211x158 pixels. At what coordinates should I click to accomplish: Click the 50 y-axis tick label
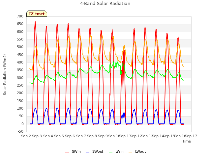21,116
